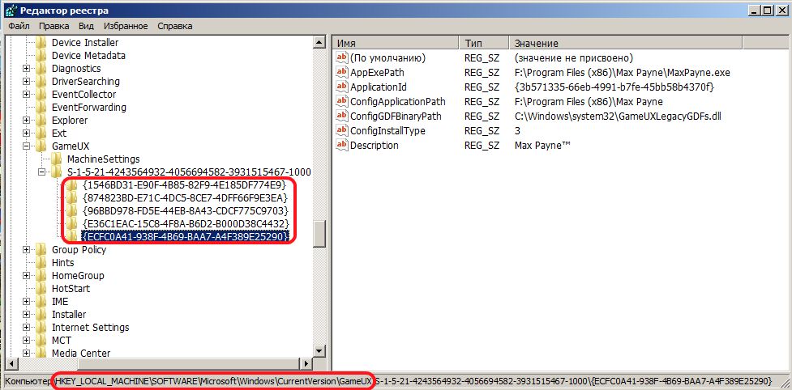Click the Device Metadata folder icon
This screenshot has height=390, width=792.
41,56
